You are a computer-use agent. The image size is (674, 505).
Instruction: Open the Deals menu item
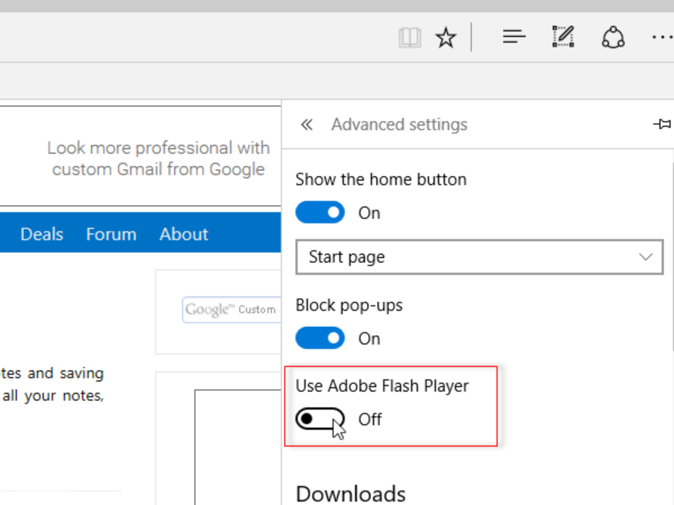(42, 234)
